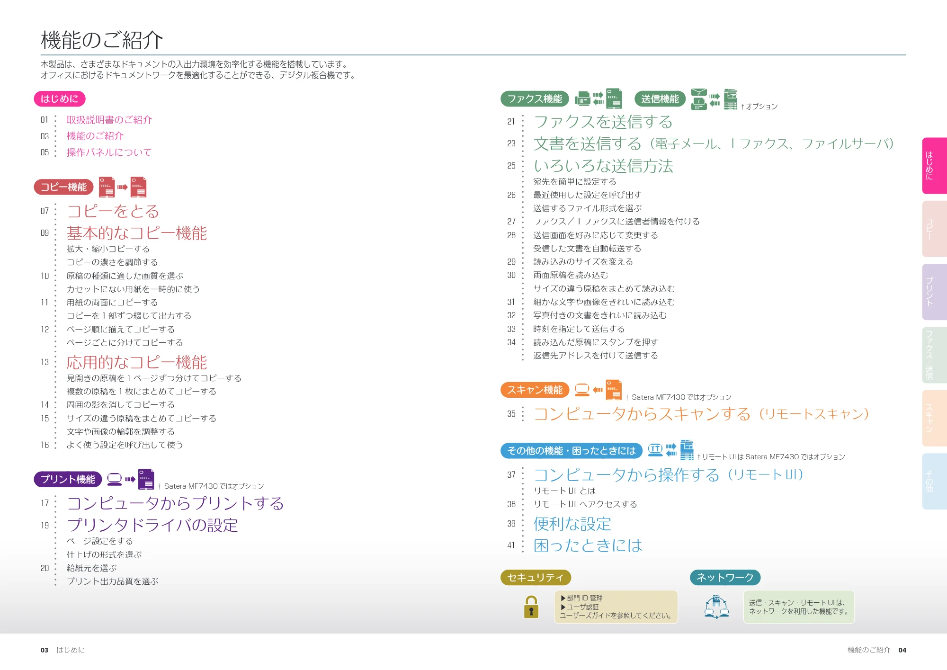
Task: Click the orange scanner icon beside スキャン機能
Action: tap(614, 390)
